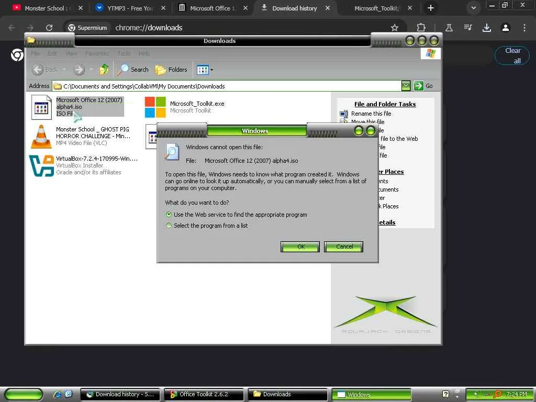The image size is (536, 402).
Task: Click the browser Back arrow
Action: [x=12, y=28]
